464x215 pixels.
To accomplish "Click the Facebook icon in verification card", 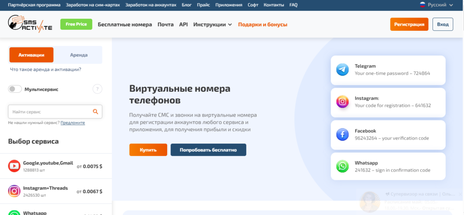I will coord(342,134).
